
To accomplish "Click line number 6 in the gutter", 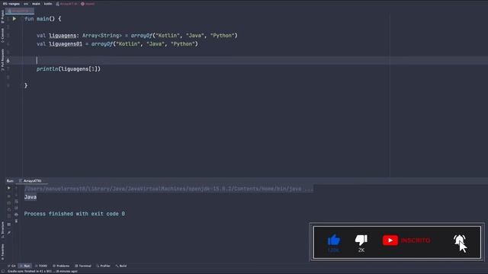I will pyautogui.click(x=8, y=61).
